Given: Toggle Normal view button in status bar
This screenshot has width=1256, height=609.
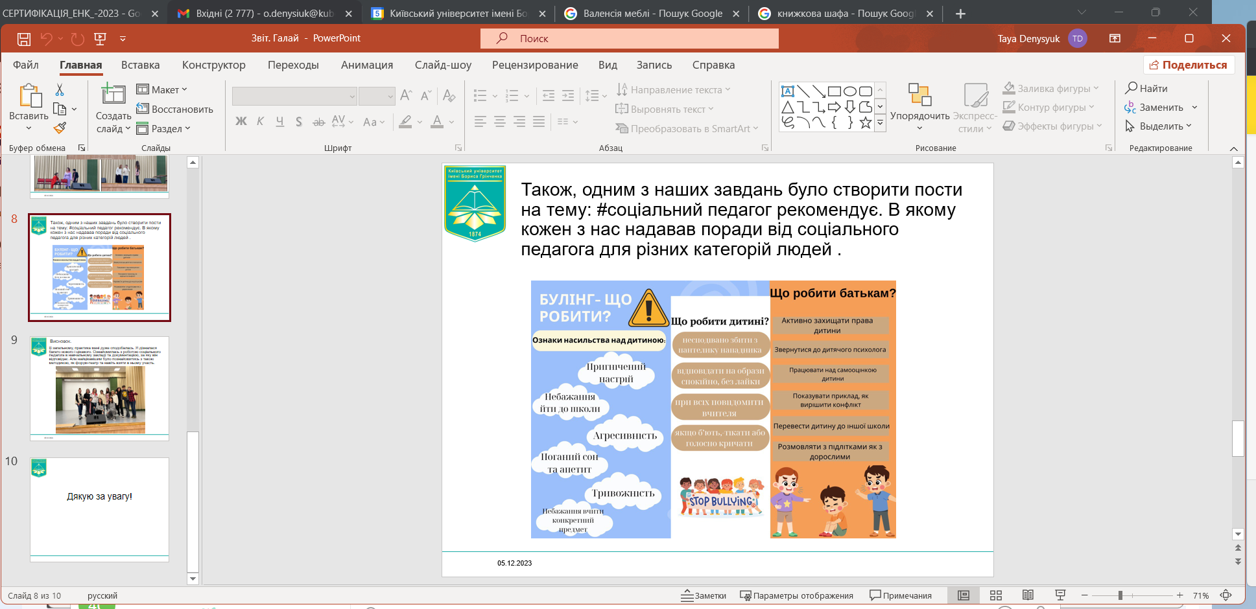Looking at the screenshot, I should [x=964, y=595].
